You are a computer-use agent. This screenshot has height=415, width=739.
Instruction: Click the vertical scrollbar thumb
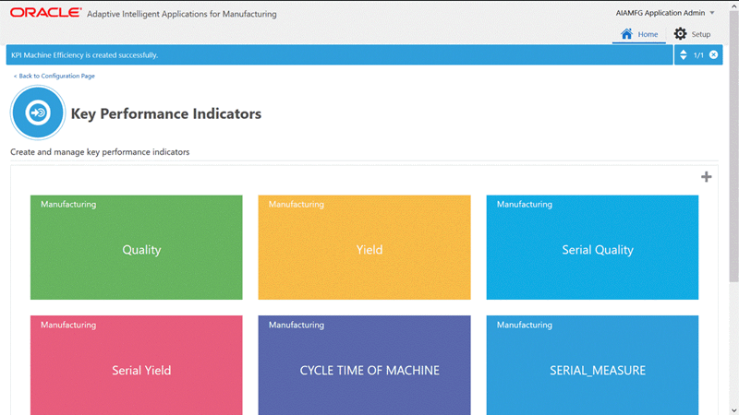pos(733,146)
